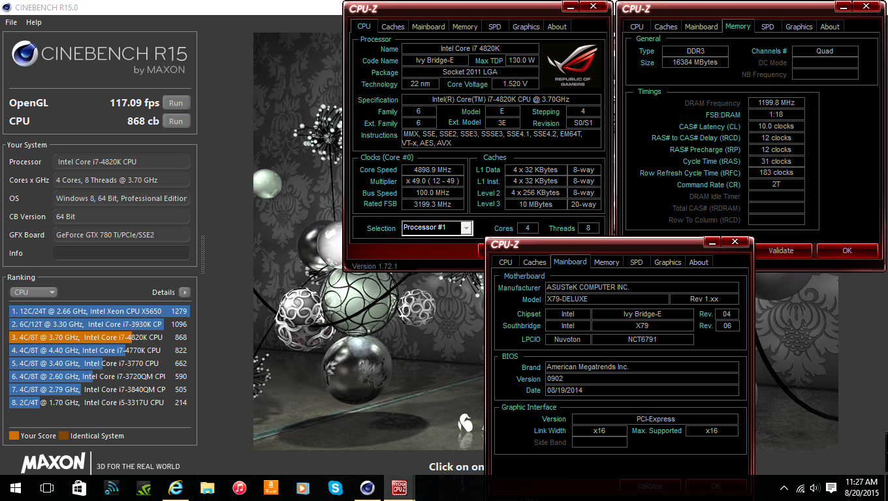This screenshot has width=888, height=501.
Task: Click the ranking Details arrow button
Action: [185, 292]
